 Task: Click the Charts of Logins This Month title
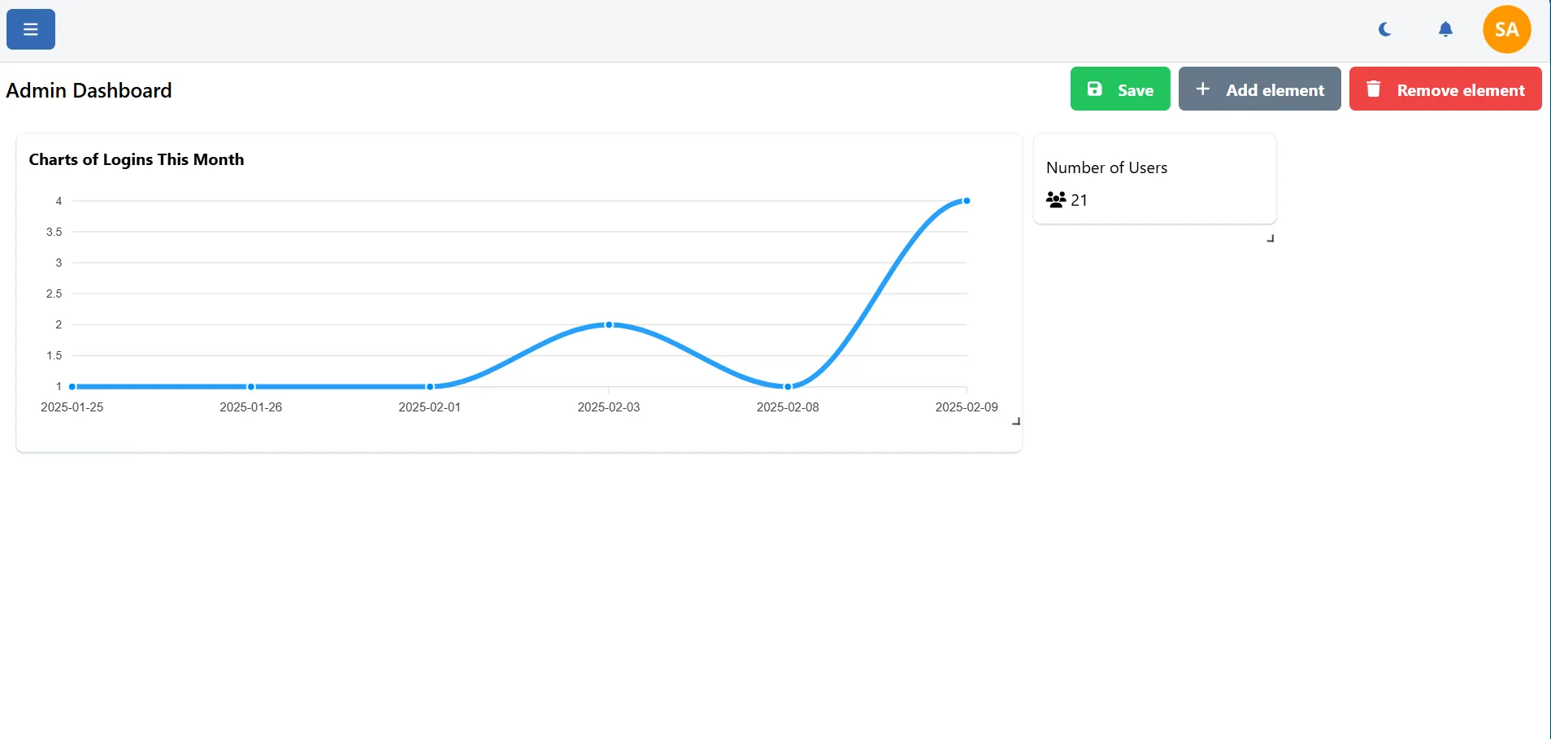(x=137, y=159)
